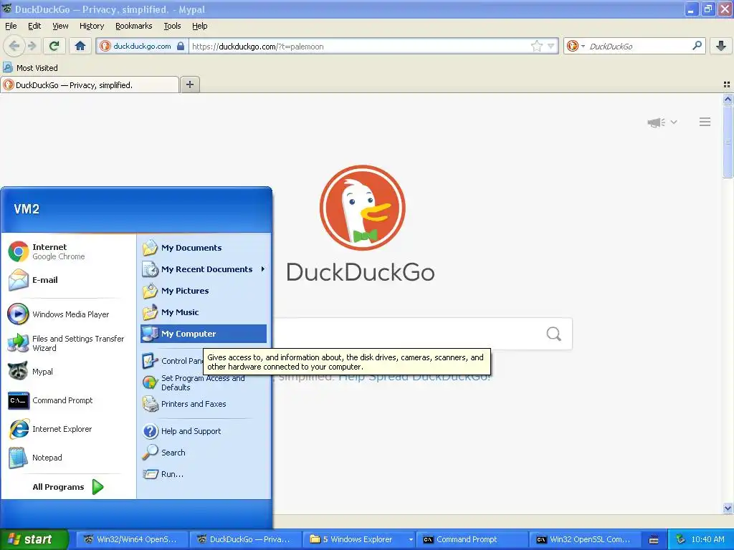Select My Computer in the Start menu
Viewport: 734px width, 550px height.
pos(204,334)
